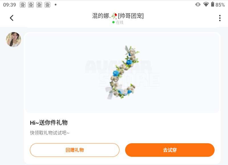Click the 回赠礼物 button
This screenshot has height=165, width=228.
(75, 150)
